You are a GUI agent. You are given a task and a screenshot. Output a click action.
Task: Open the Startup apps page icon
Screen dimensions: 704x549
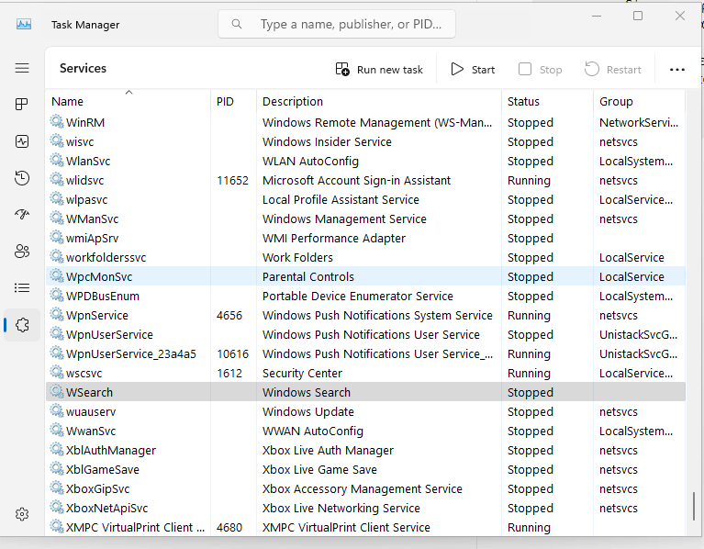(x=22, y=214)
